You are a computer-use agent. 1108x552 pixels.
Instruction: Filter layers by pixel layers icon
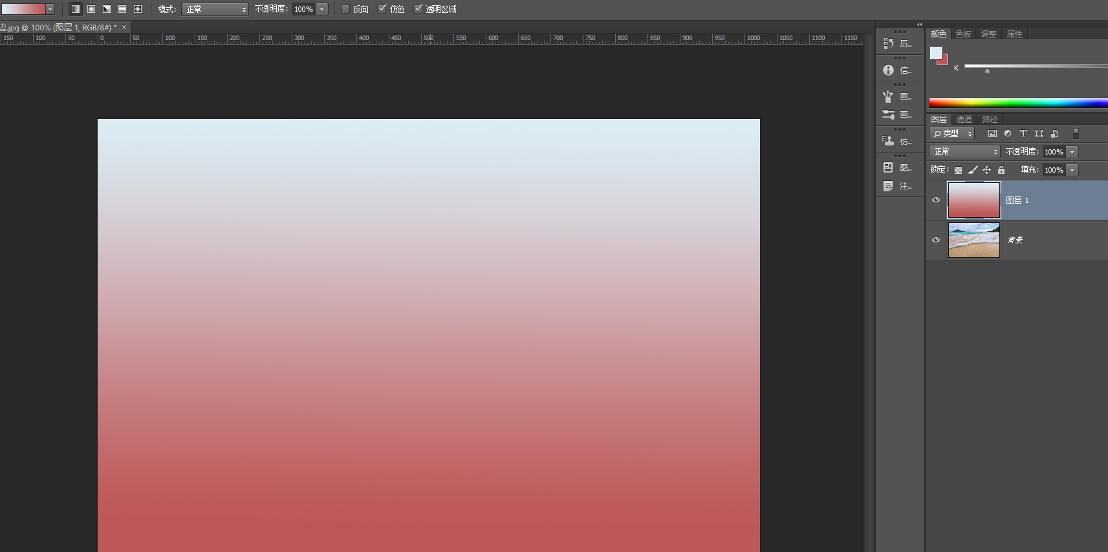click(992, 134)
